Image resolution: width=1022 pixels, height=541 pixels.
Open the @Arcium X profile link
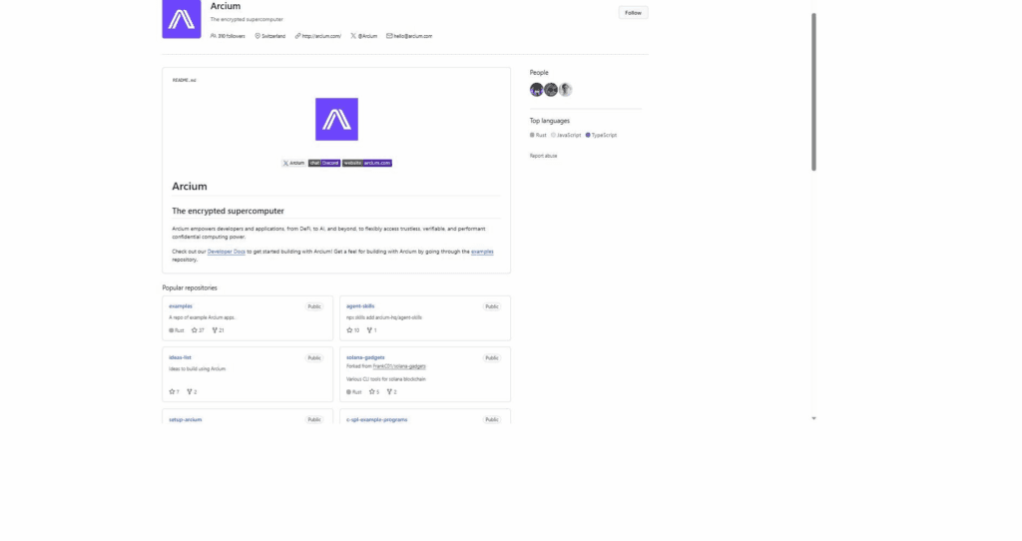tap(363, 36)
